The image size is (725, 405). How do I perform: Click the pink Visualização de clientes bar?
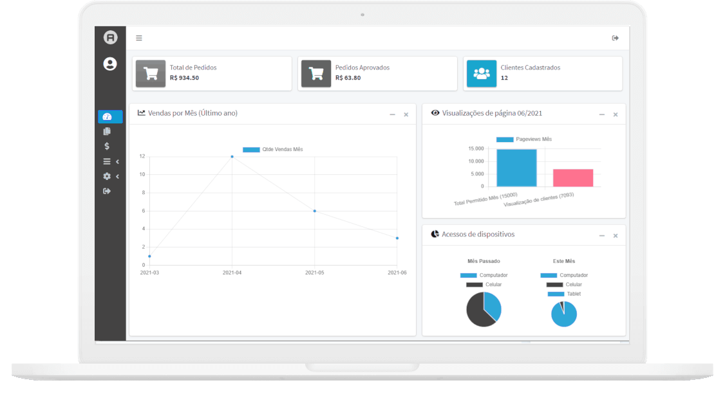573,178
